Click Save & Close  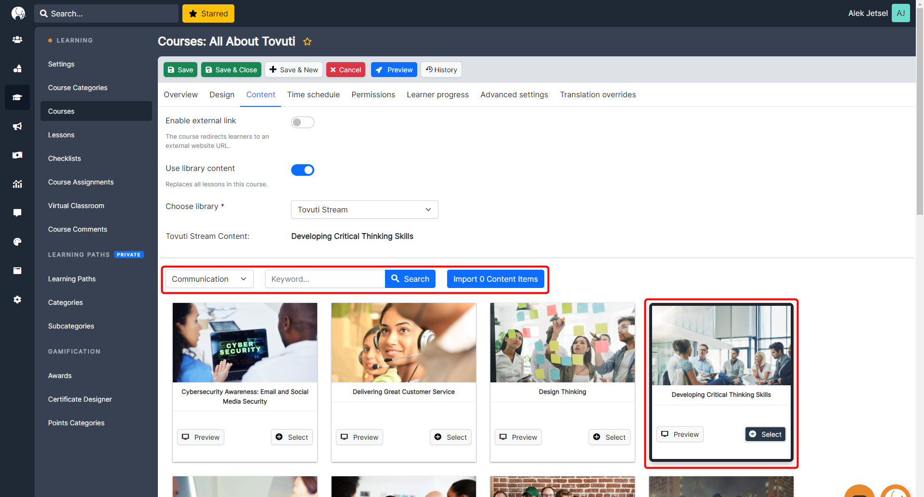tap(231, 70)
